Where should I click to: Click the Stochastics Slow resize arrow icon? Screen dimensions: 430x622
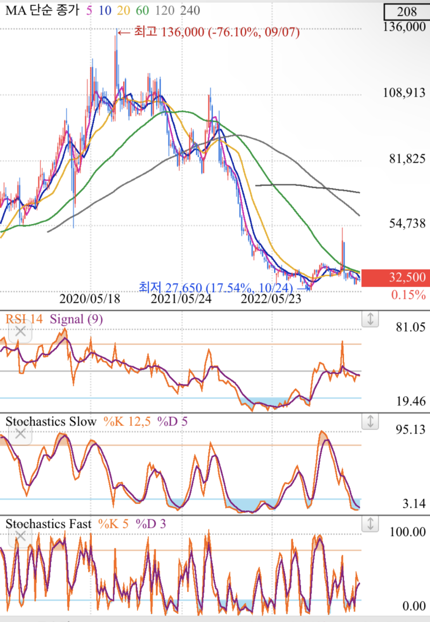(x=370, y=421)
